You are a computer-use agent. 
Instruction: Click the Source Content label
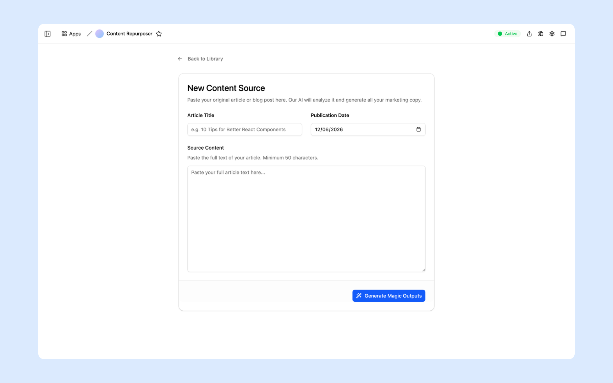[205, 148]
